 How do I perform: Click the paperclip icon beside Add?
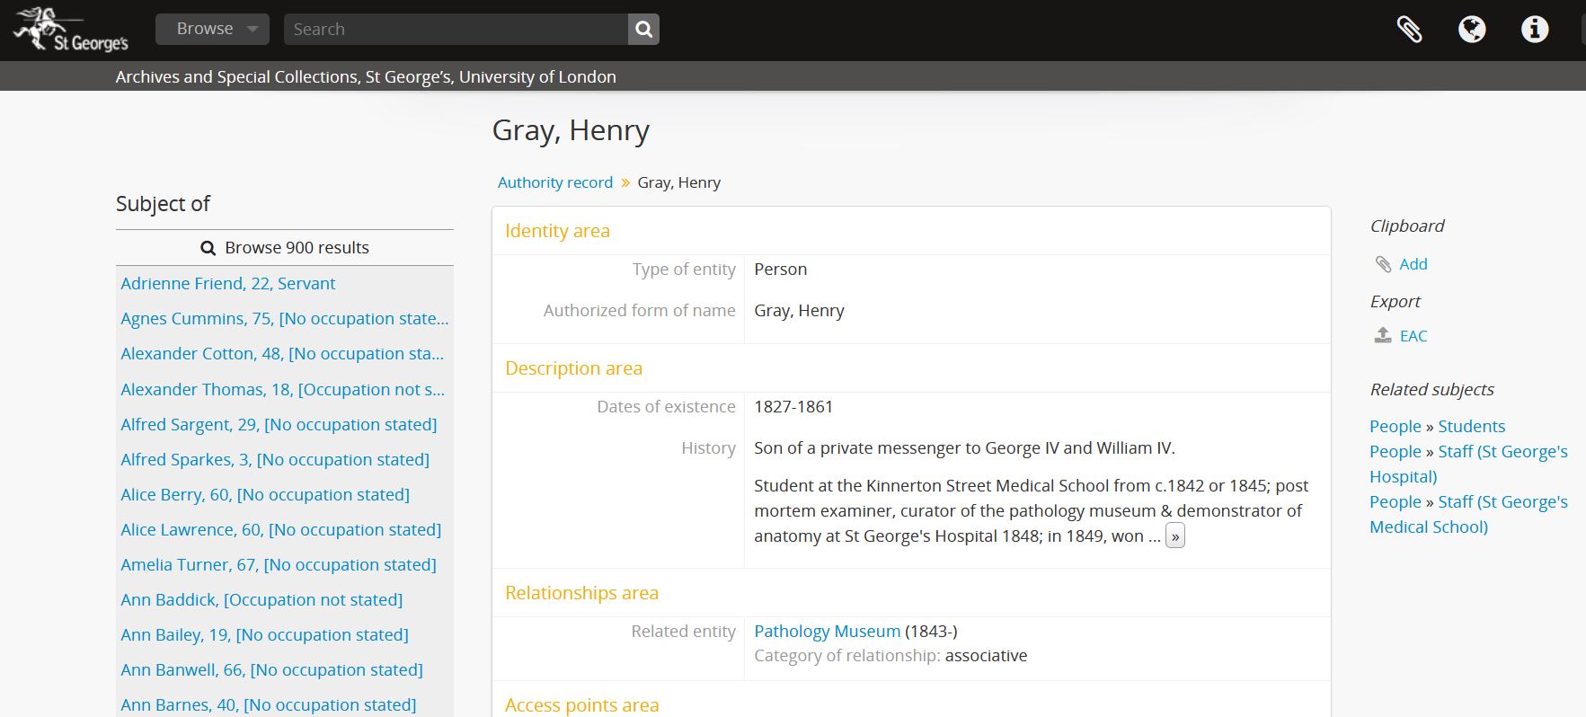click(1383, 264)
